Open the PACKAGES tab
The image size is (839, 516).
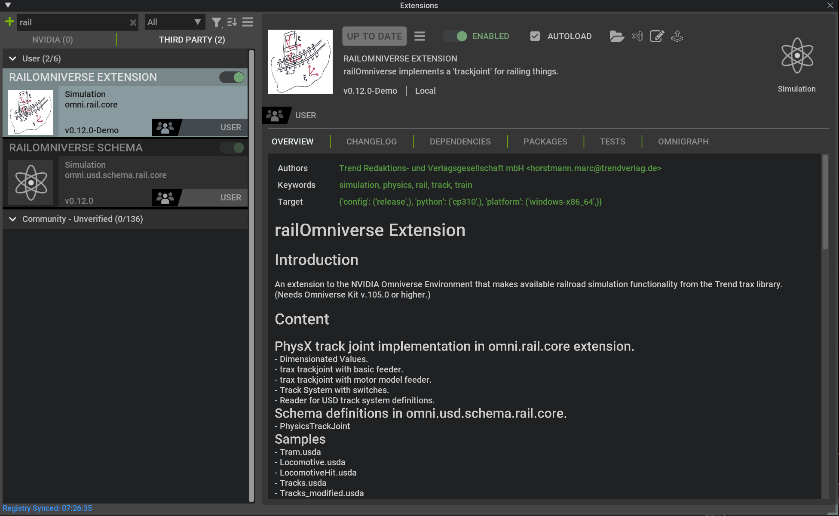pos(545,141)
